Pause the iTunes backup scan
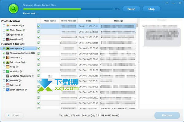This screenshot has width=184, height=122. tap(131, 9)
